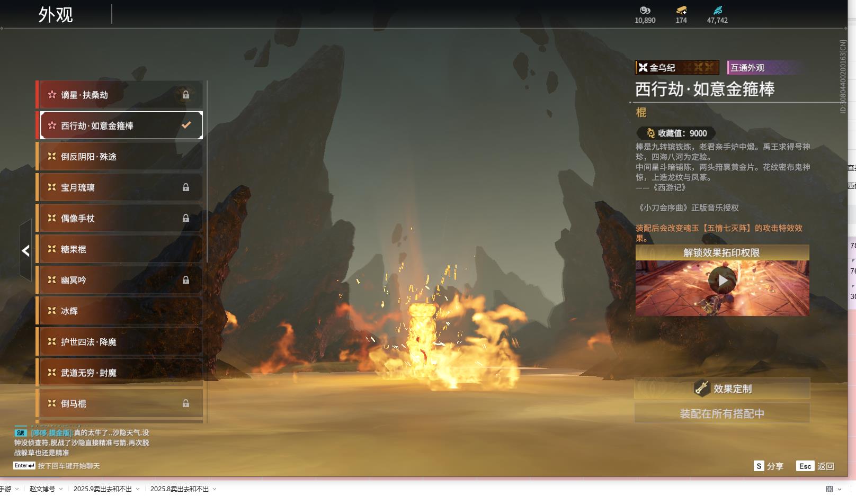Screen dimensions: 856x497
Task: Click the lock icon on 幽冥吟
Action: 186,280
